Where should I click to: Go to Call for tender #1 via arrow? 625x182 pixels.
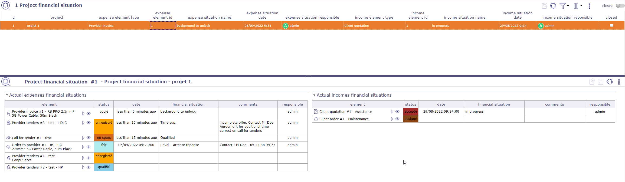pos(83,138)
